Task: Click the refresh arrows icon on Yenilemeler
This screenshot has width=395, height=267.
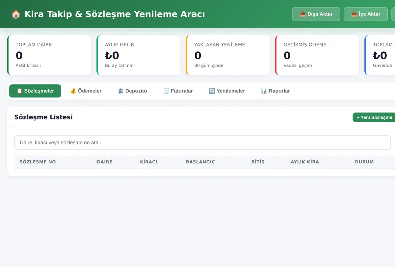Action: (x=212, y=91)
